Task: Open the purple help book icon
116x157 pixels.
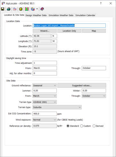Action: (42, 9)
